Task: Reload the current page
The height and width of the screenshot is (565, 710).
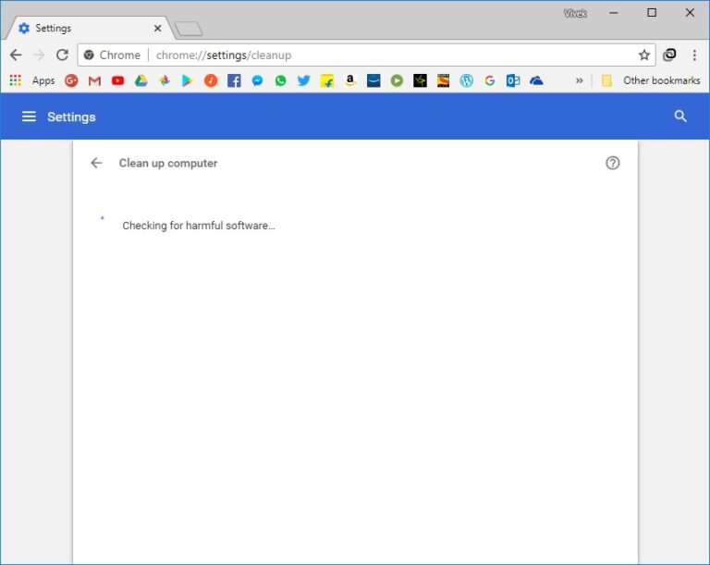Action: pos(63,55)
